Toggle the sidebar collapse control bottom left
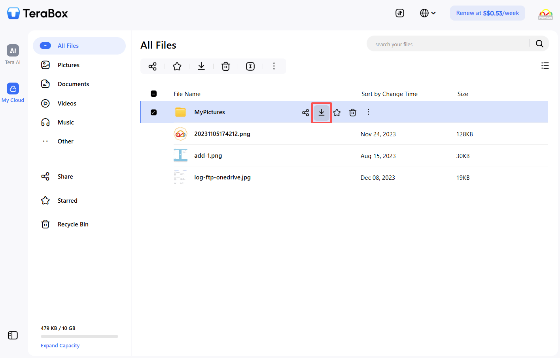The height and width of the screenshot is (358, 560). (x=13, y=335)
